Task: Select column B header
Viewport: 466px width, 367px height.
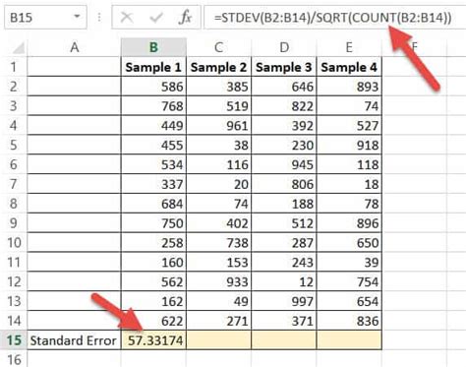Action: point(153,47)
